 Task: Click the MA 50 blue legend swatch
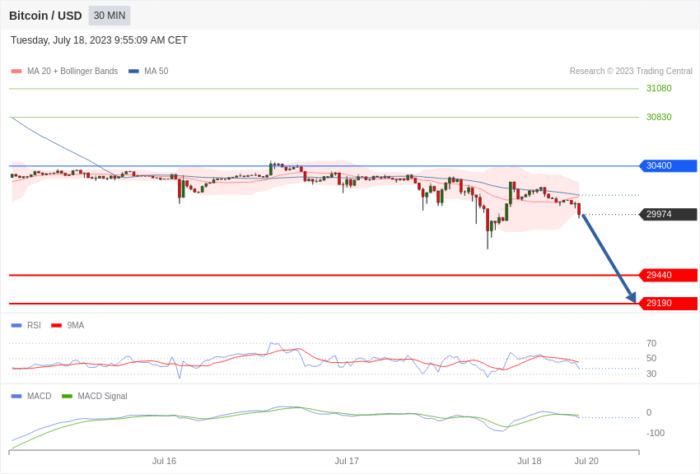pos(133,72)
